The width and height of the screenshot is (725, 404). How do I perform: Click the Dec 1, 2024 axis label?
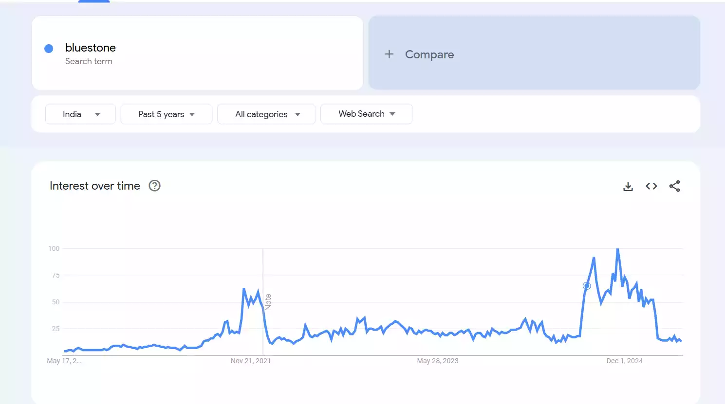point(624,361)
